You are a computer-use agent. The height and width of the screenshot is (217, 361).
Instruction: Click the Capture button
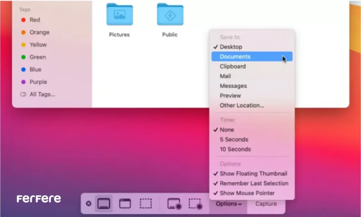point(266,204)
